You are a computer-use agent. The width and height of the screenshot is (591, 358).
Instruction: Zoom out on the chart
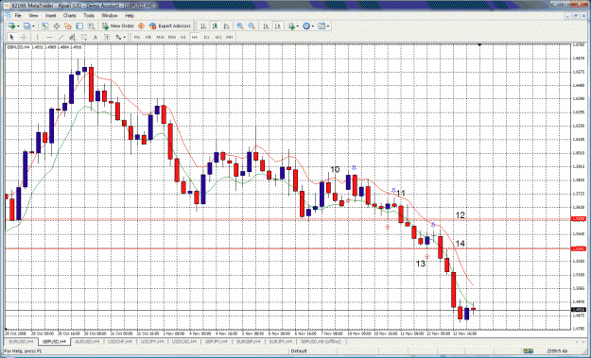coord(252,26)
